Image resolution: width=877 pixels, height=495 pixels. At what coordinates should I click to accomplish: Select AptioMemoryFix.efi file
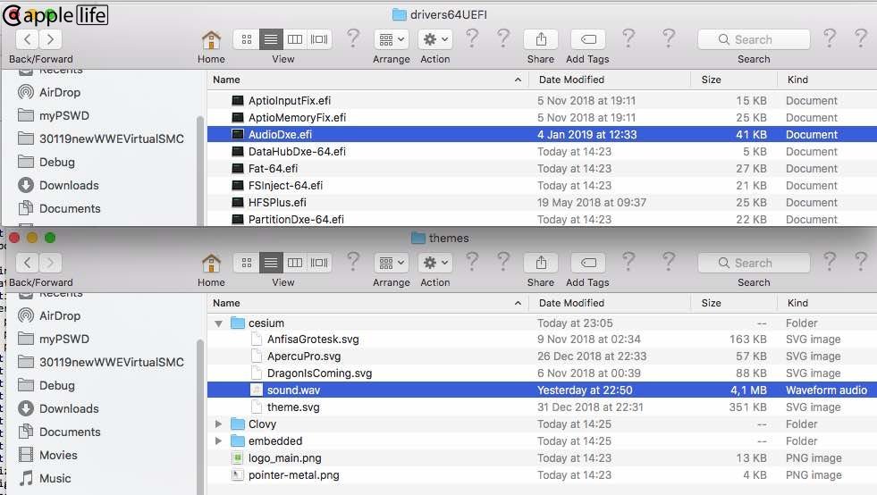[542, 117]
